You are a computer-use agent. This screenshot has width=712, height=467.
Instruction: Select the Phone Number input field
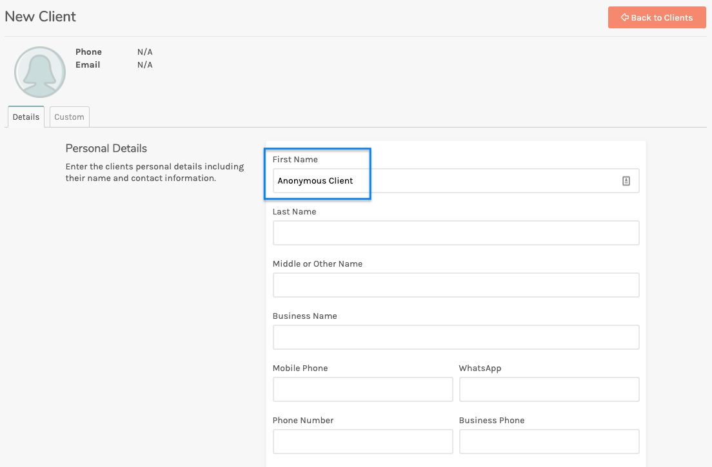point(363,442)
